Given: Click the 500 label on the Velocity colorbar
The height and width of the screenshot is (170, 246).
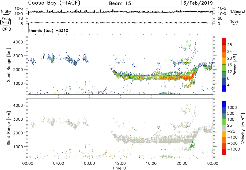Looking at the screenshot, I should (x=231, y=114).
